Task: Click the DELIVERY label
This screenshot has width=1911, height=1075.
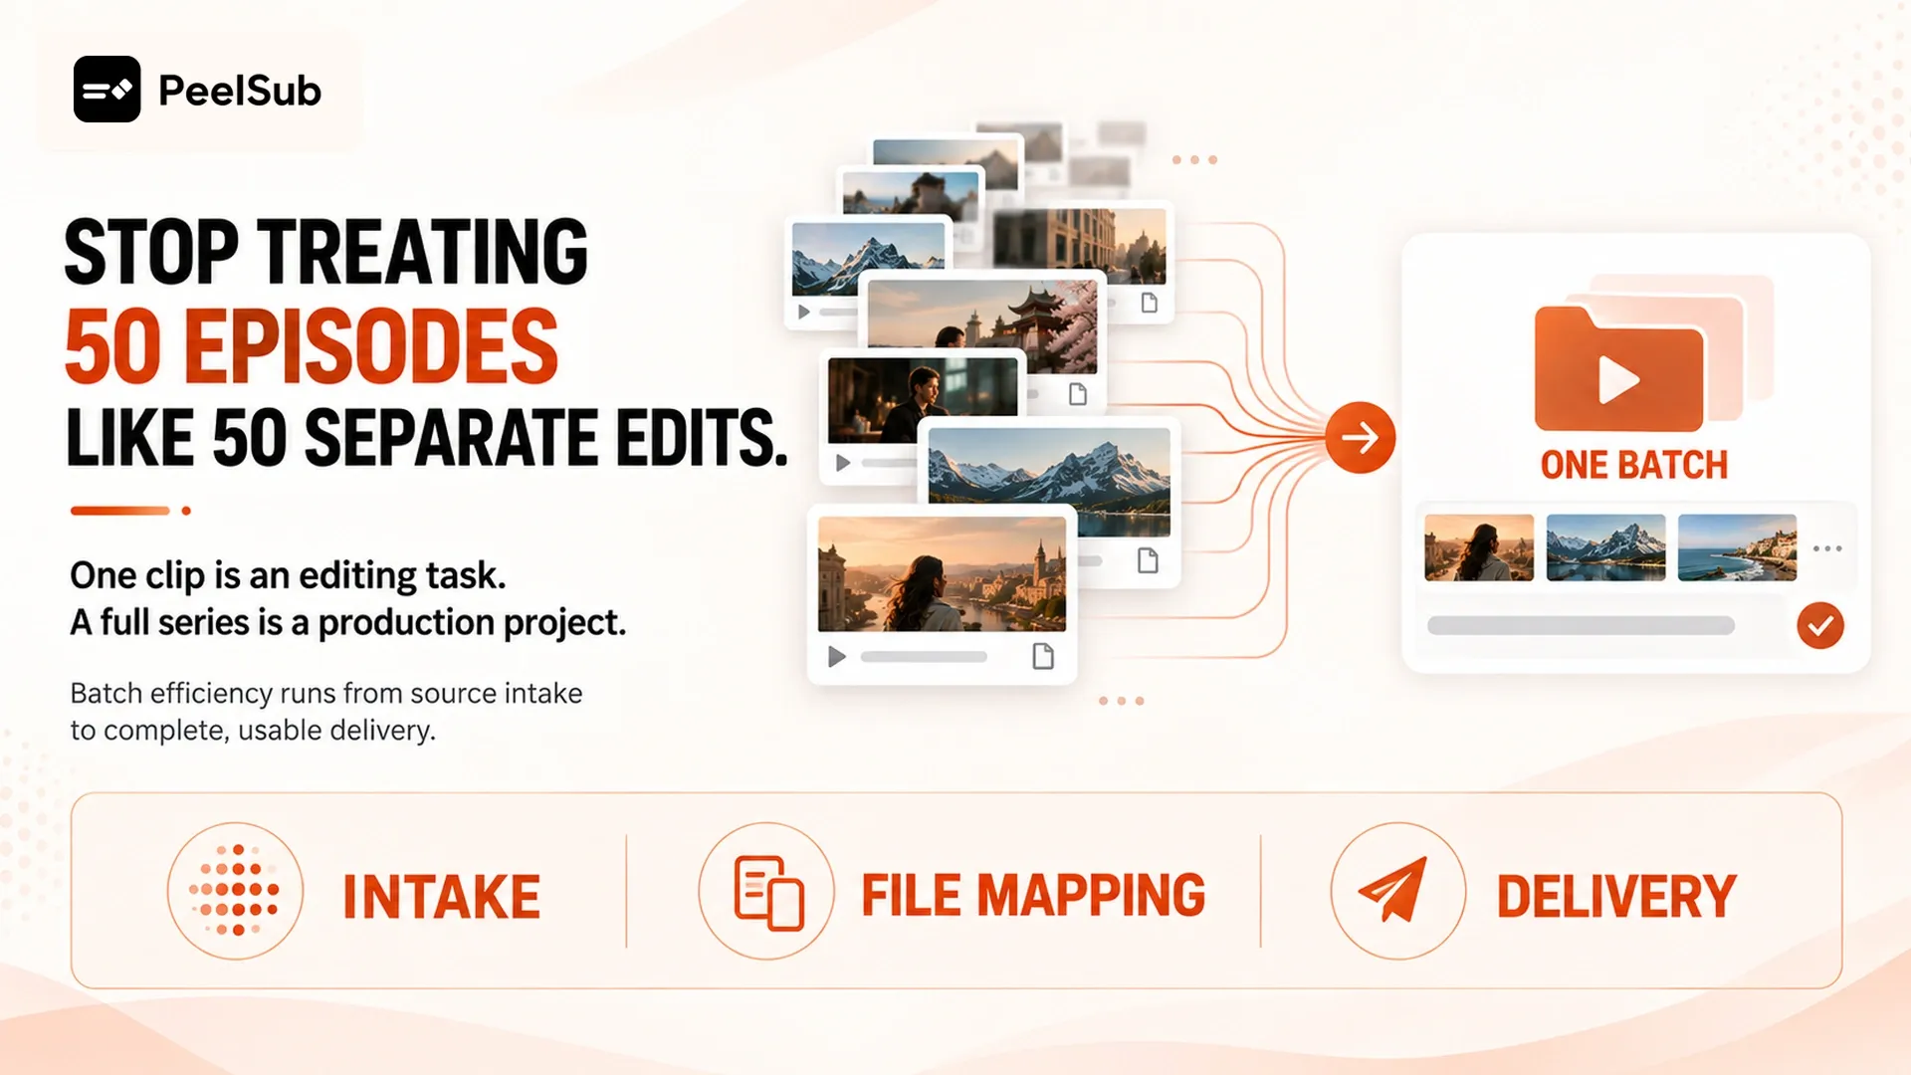Action: point(1616,896)
